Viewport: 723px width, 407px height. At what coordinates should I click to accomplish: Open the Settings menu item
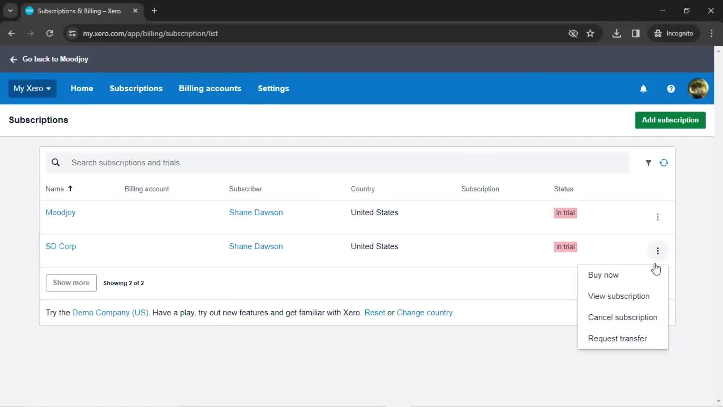click(273, 89)
